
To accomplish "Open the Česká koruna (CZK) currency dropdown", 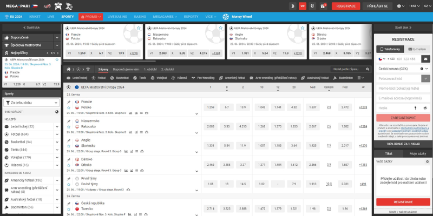I will pyautogui.click(x=403, y=69).
